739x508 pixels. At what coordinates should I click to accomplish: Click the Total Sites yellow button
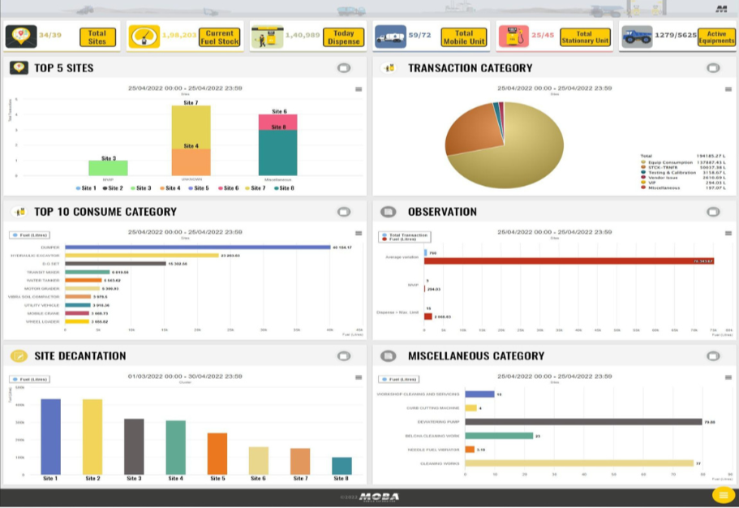click(97, 37)
